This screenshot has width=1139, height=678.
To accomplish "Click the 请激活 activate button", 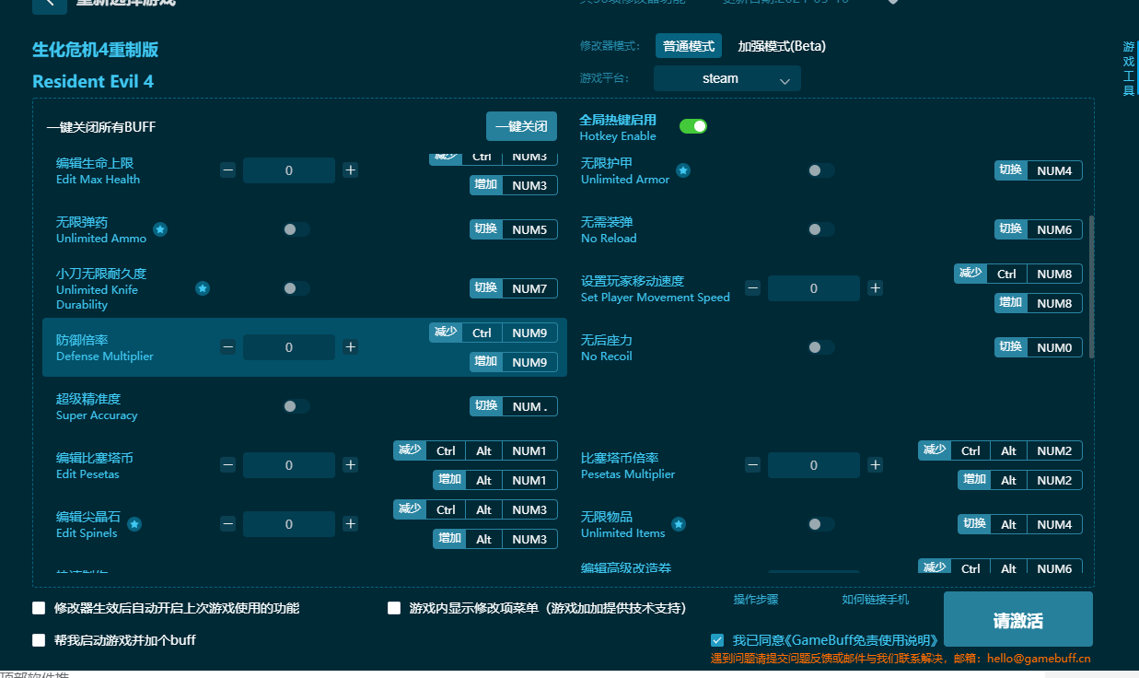I will tap(1018, 620).
